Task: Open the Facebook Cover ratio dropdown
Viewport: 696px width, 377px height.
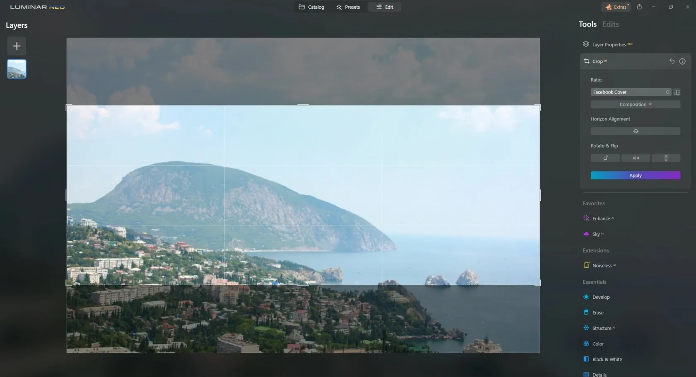Action: [x=631, y=92]
